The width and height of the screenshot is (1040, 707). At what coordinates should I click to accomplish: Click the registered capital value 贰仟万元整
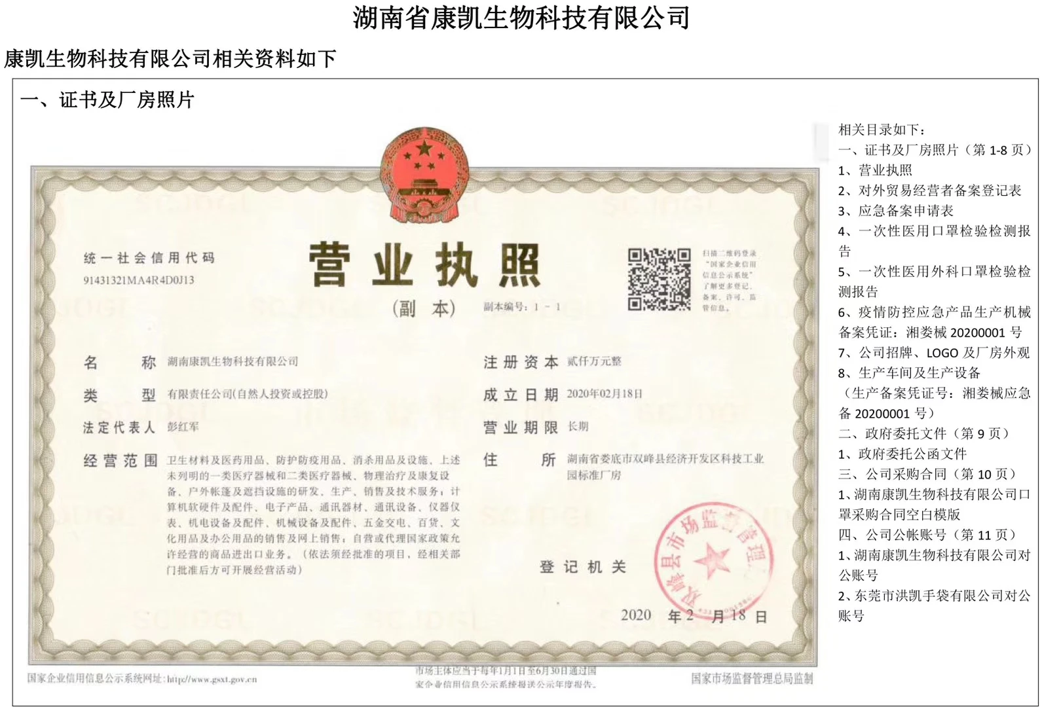(x=594, y=361)
